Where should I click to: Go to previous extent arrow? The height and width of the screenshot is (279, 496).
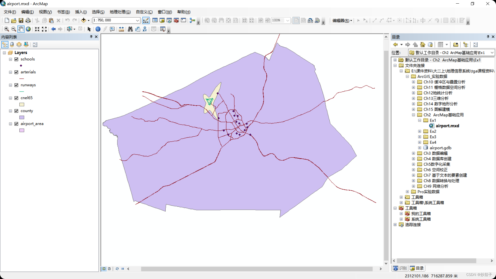pyautogui.click(x=53, y=29)
